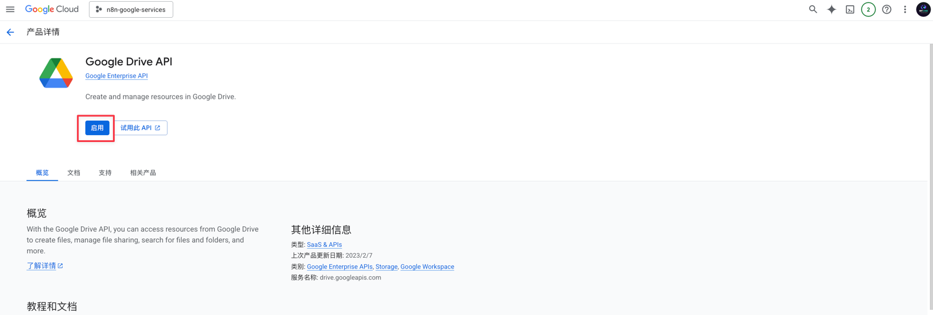Open the SaaS & APIs type link

point(324,245)
